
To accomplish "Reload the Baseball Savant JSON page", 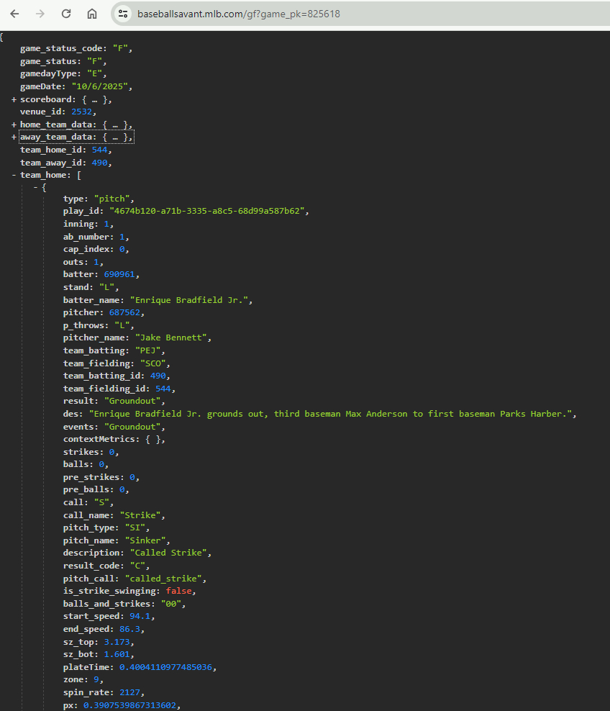I will [66, 14].
